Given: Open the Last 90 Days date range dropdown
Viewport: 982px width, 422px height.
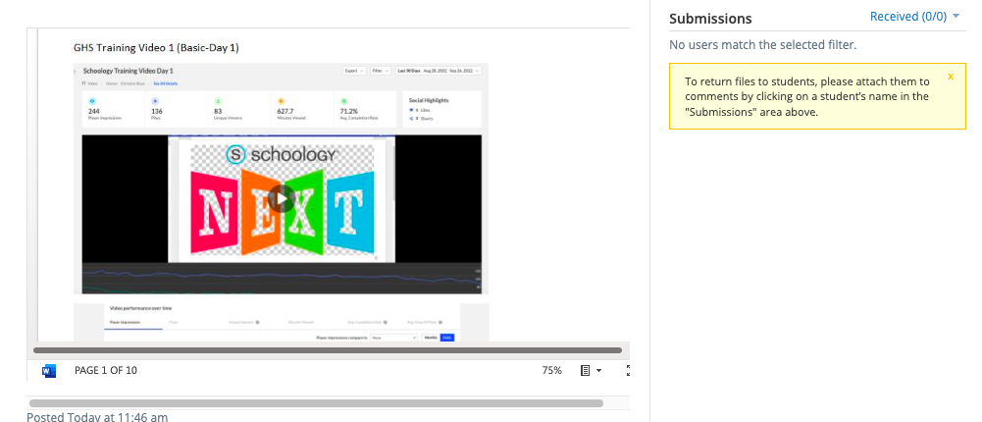Looking at the screenshot, I should pos(439,71).
